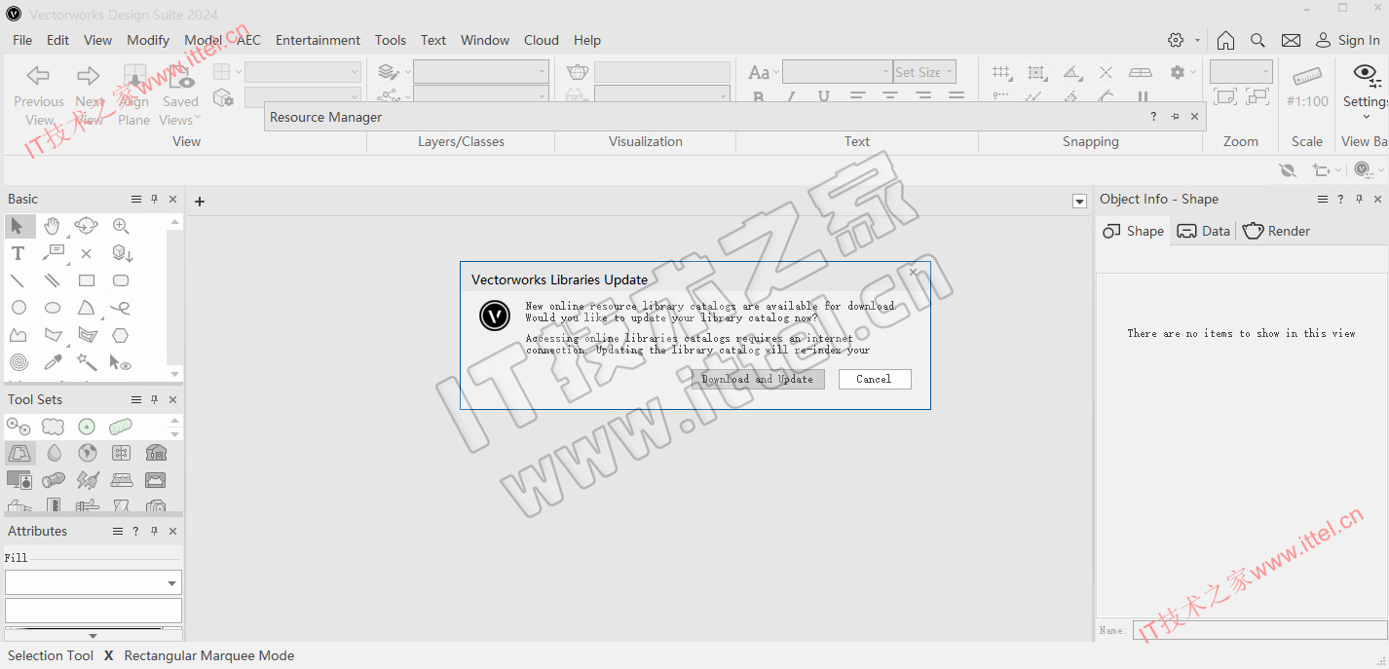Expand the drawing tab list dropdown arrow
The width and height of the screenshot is (1389, 669).
[x=1079, y=202]
